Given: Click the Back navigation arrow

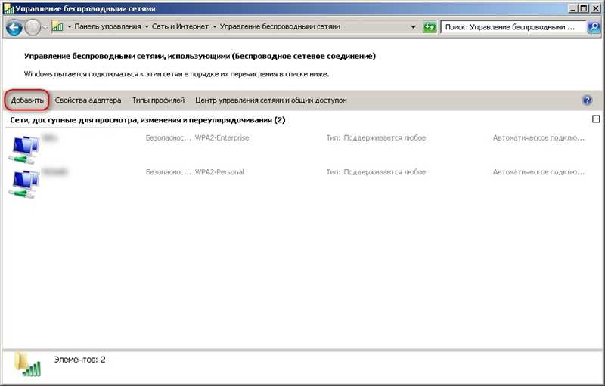Looking at the screenshot, I should coord(14,27).
